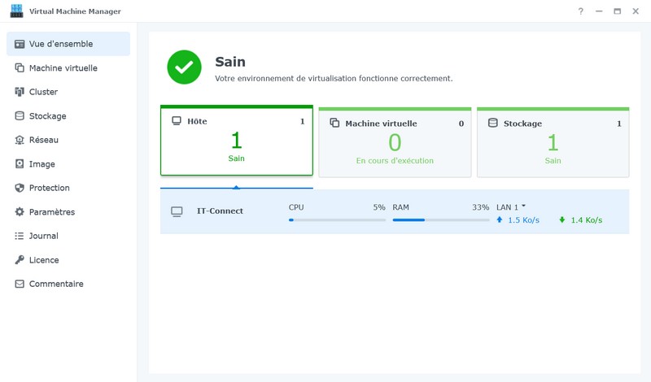Open the Journal menu entry

(x=44, y=236)
